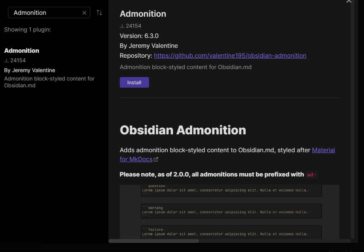This screenshot has height=252, width=364.
Task: Click Admonition title in the details pane
Action: (x=143, y=14)
